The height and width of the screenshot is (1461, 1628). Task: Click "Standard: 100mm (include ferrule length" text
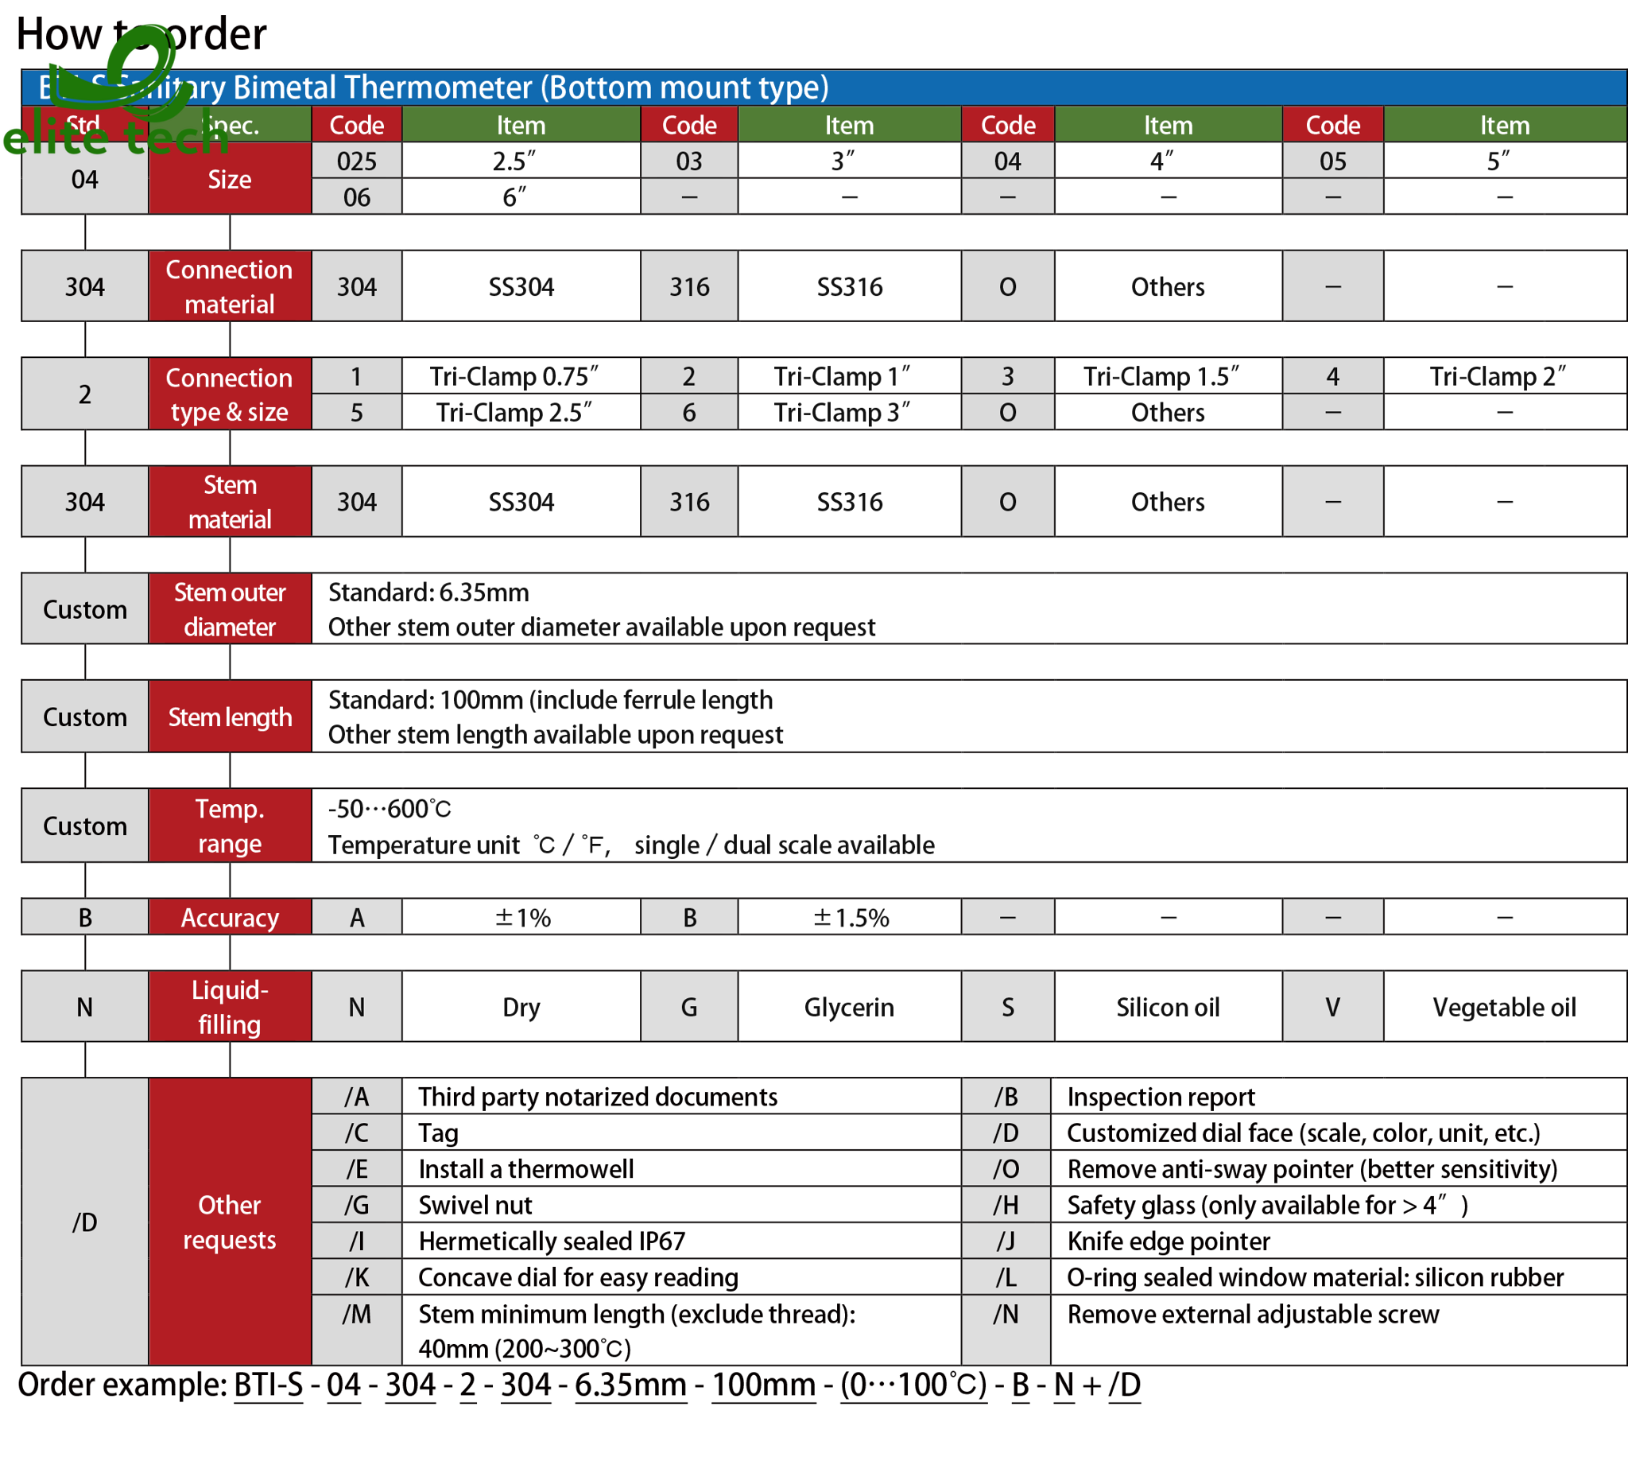(x=550, y=700)
